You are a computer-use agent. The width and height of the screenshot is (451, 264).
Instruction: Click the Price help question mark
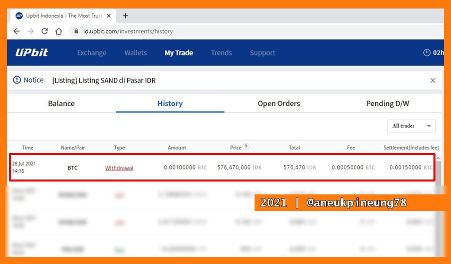(x=246, y=146)
